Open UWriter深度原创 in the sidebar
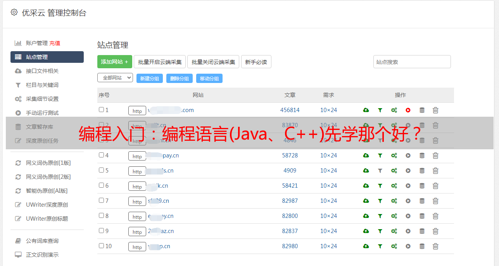This screenshot has width=499, height=266. pos(47,205)
